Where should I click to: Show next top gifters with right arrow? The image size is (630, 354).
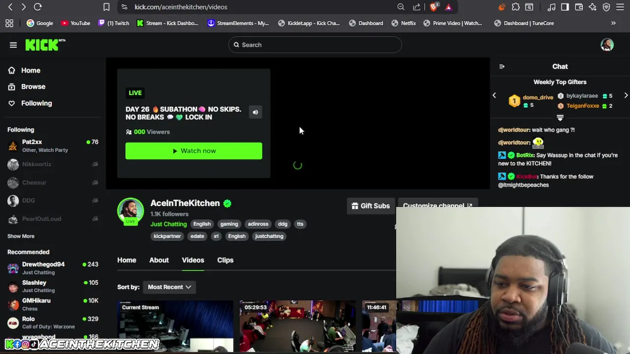tap(626, 95)
